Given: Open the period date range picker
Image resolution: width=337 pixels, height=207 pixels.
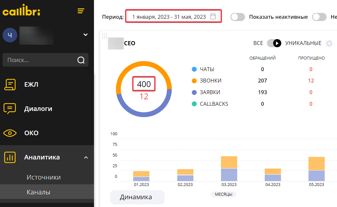Looking at the screenshot, I should [169, 17].
